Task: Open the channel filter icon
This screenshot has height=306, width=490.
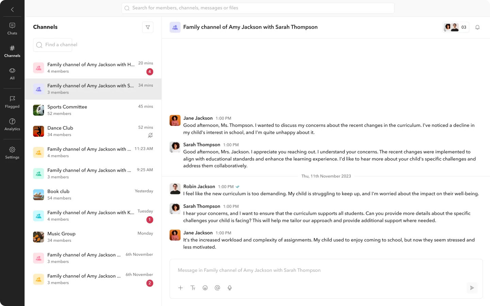Action: [148, 27]
